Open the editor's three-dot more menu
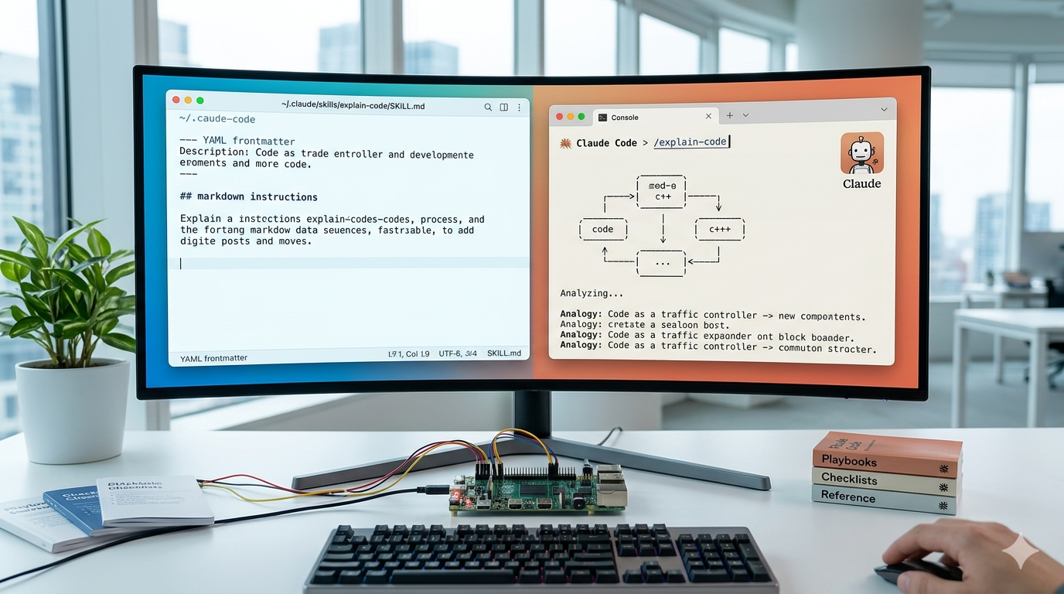The width and height of the screenshot is (1064, 594). [519, 108]
